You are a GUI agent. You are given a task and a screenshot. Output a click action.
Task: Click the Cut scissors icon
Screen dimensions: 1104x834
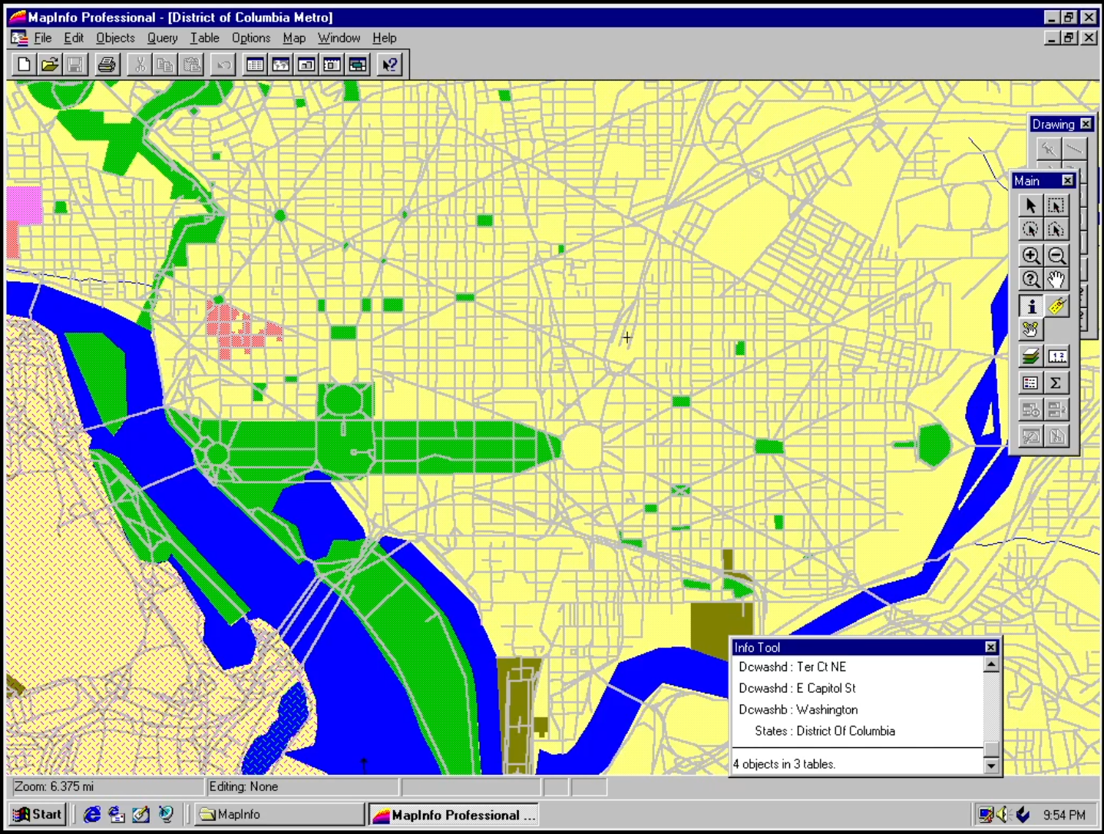coord(140,65)
